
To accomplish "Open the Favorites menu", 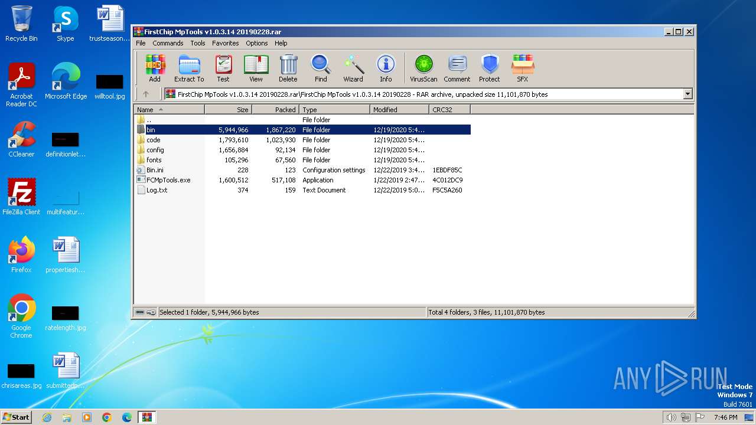I will tap(226, 43).
